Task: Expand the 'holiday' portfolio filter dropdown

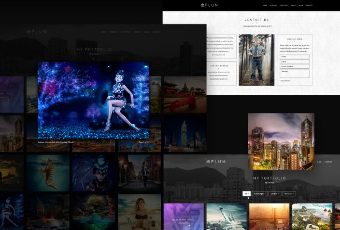Action: 289,194
